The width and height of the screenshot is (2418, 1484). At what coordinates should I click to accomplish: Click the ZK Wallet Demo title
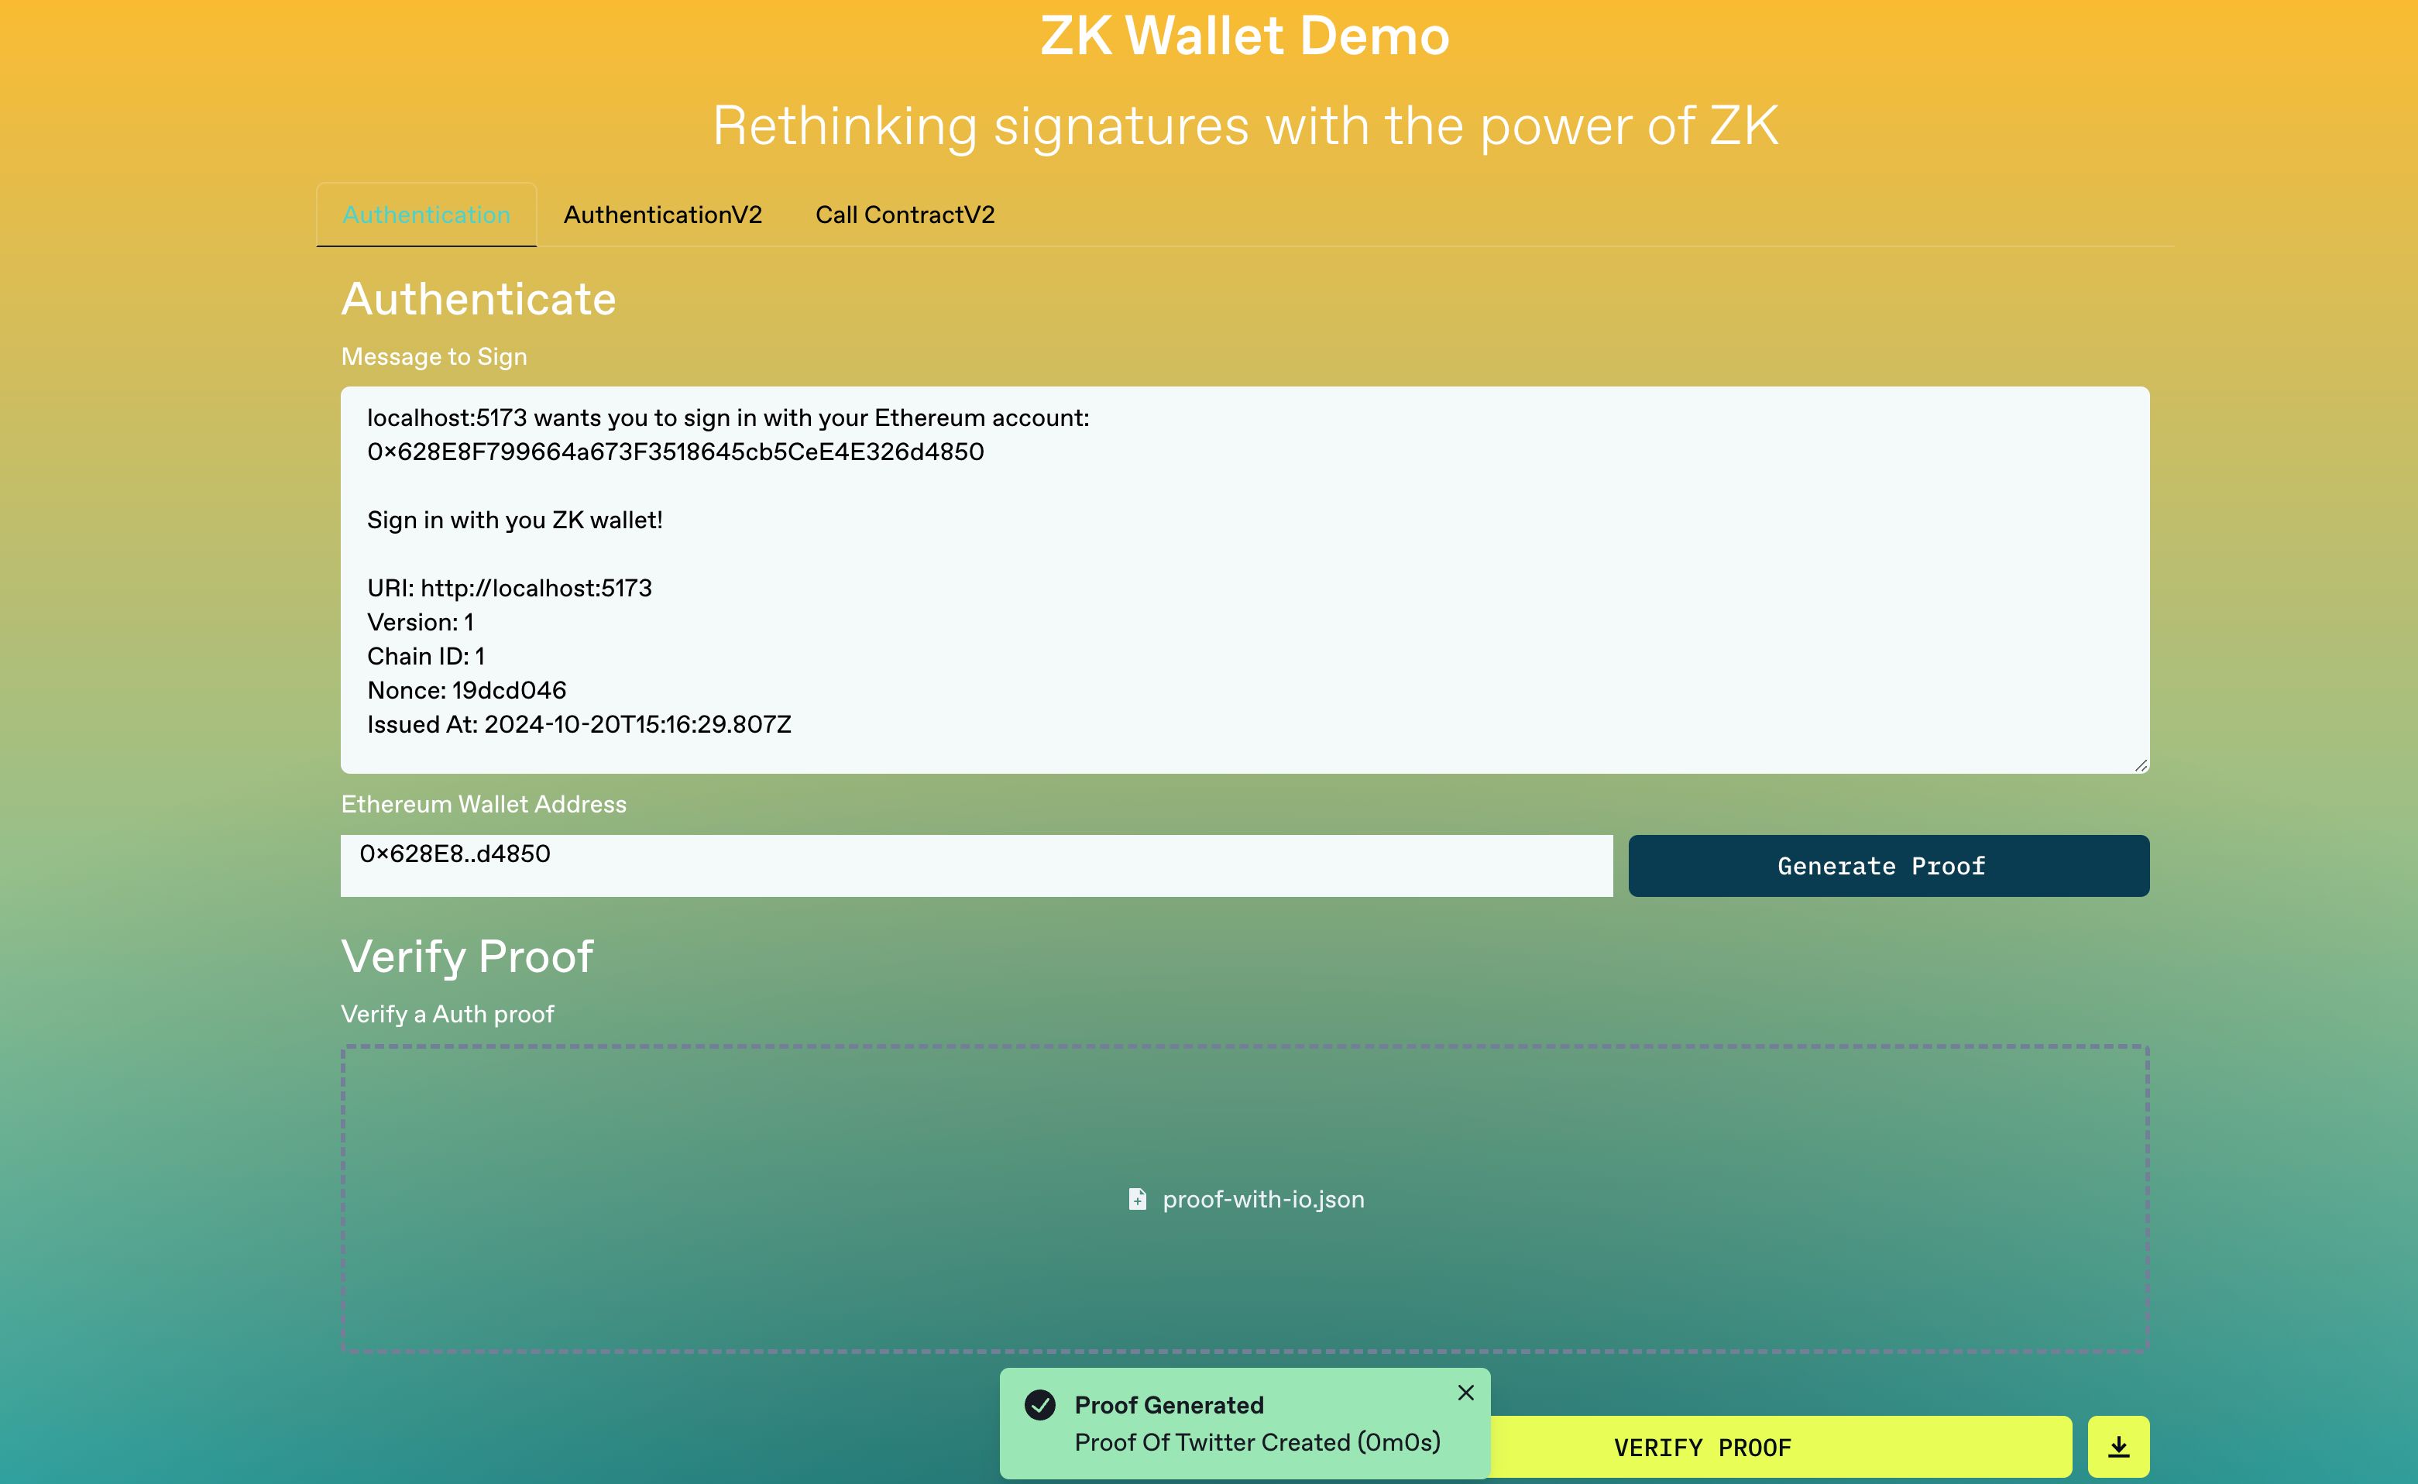tap(1245, 36)
